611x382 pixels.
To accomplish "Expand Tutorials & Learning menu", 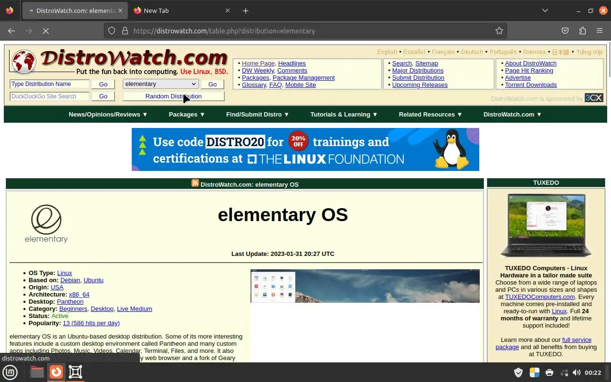I will 344,114.
